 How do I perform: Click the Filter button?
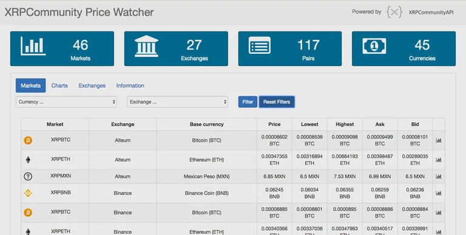pyautogui.click(x=248, y=102)
